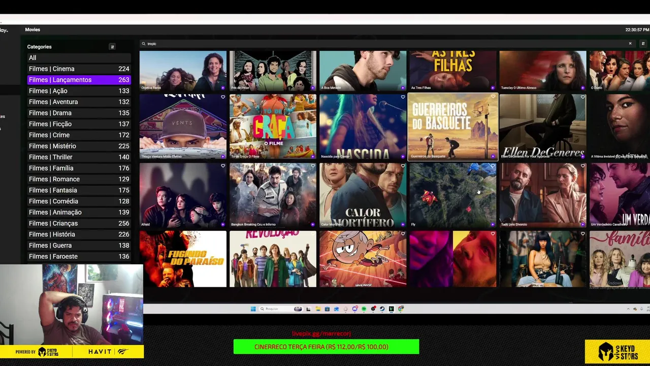The width and height of the screenshot is (650, 366).
Task: Choose Filmes | Mistério category
Action: point(79,146)
